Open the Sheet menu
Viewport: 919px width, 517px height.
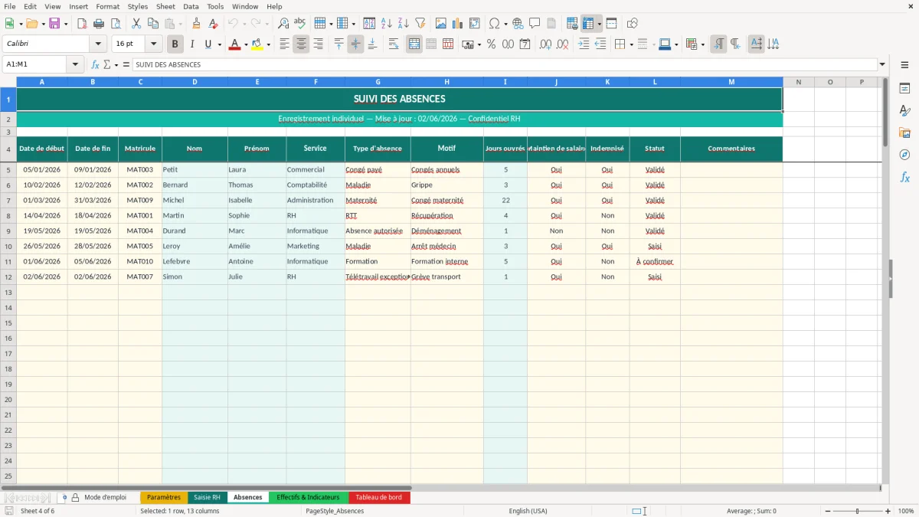165,6
